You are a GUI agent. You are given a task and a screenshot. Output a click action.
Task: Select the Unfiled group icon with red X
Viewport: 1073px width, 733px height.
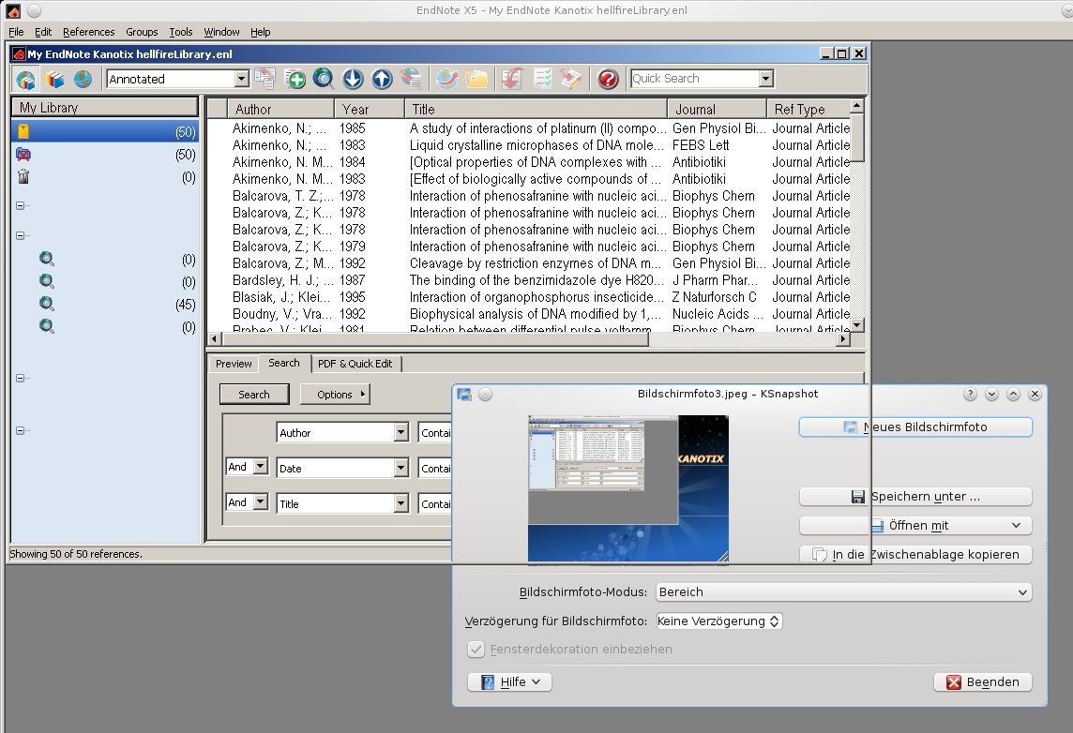tap(23, 155)
